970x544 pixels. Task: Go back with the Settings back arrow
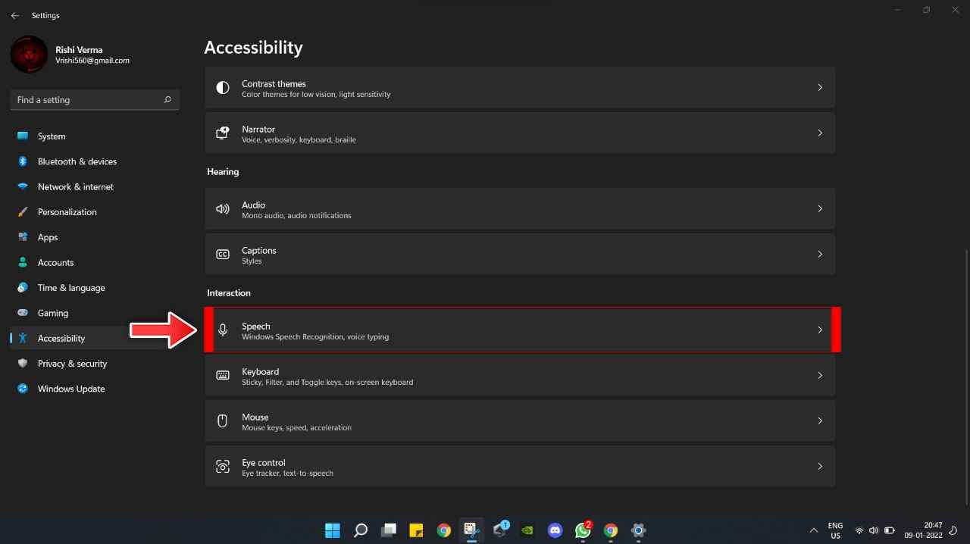[x=15, y=15]
